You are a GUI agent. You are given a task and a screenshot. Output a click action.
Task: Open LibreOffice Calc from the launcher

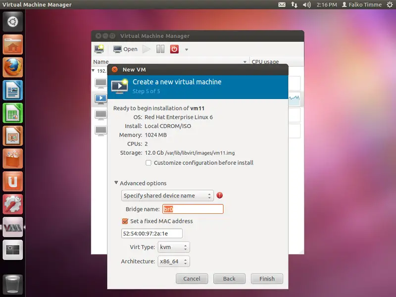[13, 113]
